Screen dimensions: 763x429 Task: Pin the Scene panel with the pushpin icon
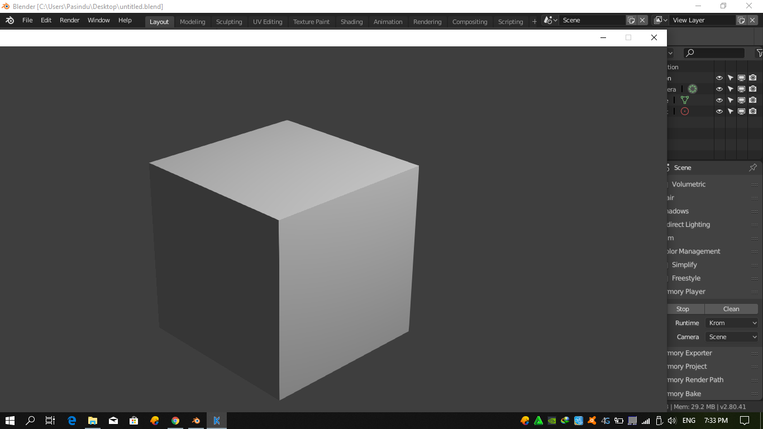(753, 167)
